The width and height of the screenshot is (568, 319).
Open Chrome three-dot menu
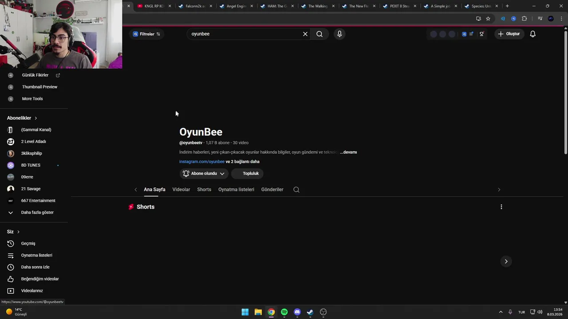click(561, 19)
